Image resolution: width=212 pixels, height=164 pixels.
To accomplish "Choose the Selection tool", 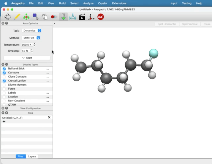I will coord(35,16).
